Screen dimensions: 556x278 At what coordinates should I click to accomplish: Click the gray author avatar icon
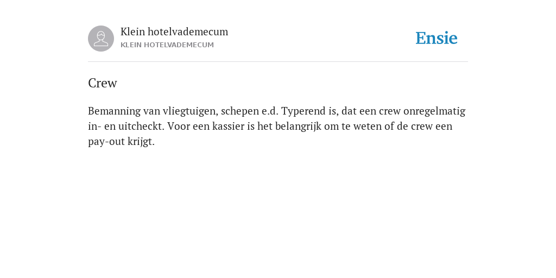click(x=101, y=39)
